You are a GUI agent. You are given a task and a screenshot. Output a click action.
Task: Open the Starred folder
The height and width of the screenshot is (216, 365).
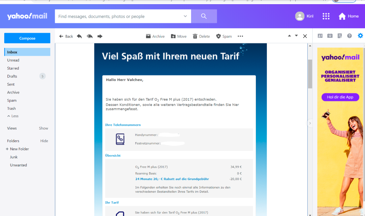point(13,68)
